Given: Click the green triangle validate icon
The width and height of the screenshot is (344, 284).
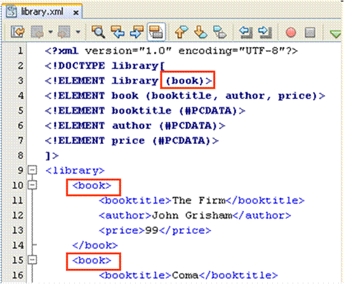Looking at the screenshot, I should pos(335,34).
